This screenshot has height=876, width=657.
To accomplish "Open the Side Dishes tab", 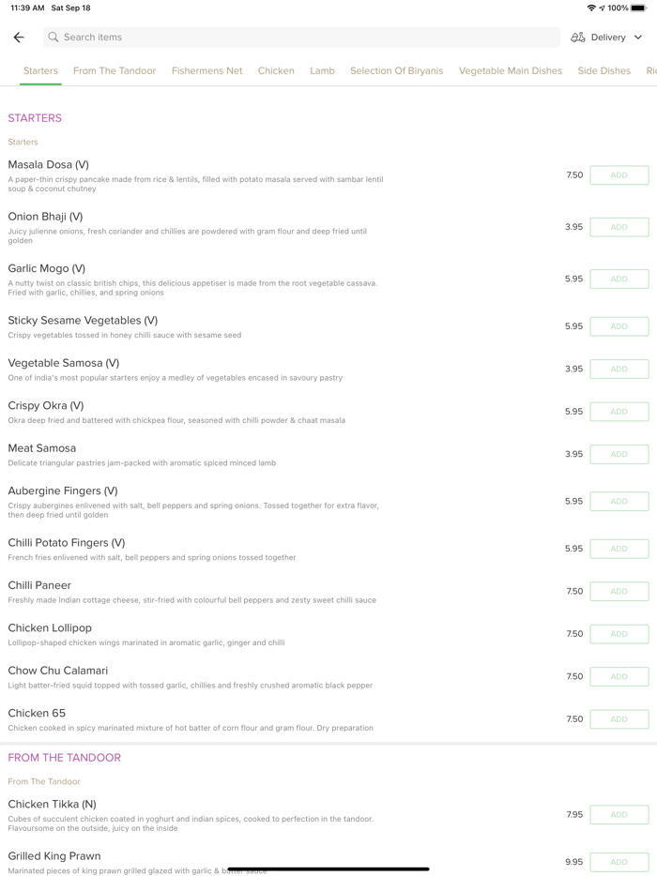I will (604, 70).
